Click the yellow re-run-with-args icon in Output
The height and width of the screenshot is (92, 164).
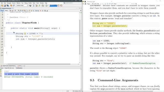click(x=1, y=72)
